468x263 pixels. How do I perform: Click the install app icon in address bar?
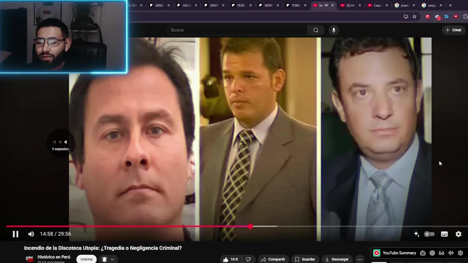[x=406, y=16]
